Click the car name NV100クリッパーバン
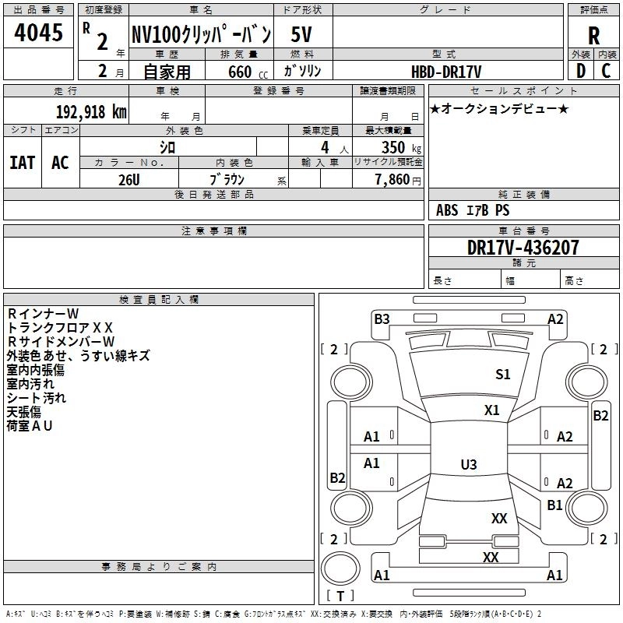Image resolution: width=623 pixels, height=623 pixels. coord(200,35)
